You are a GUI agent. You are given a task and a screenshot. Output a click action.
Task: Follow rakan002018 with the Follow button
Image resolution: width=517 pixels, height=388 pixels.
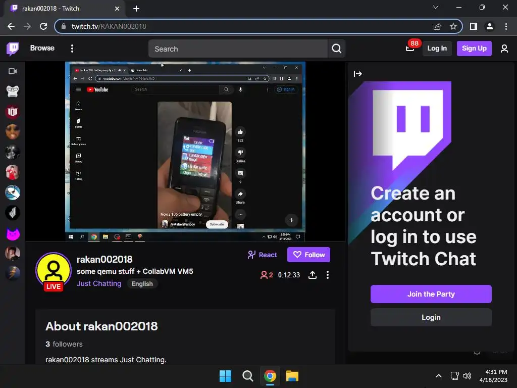pos(308,255)
